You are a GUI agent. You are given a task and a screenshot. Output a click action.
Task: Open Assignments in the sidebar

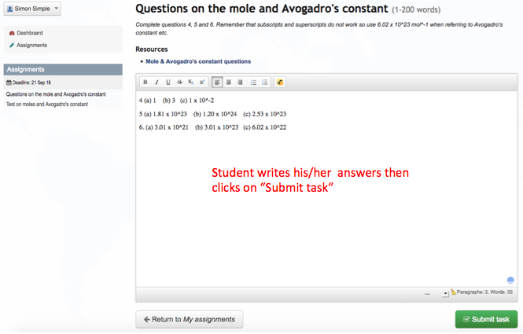(x=31, y=45)
